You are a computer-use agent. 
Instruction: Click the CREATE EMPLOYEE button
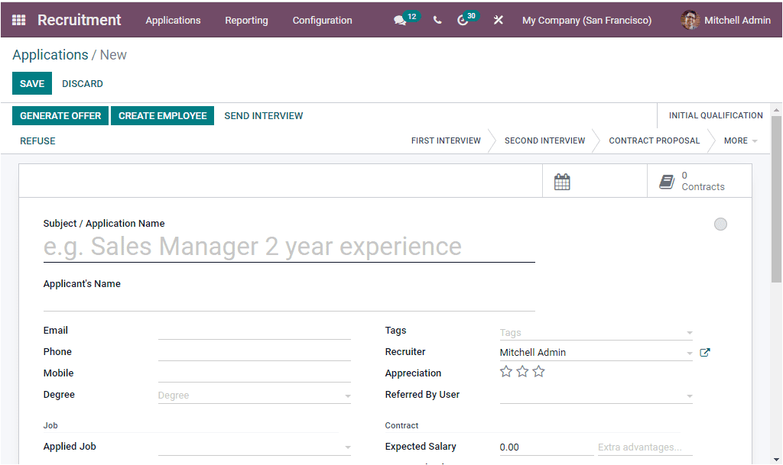[162, 115]
